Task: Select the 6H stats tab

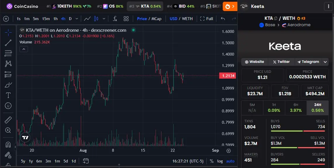Action: pos(296,108)
